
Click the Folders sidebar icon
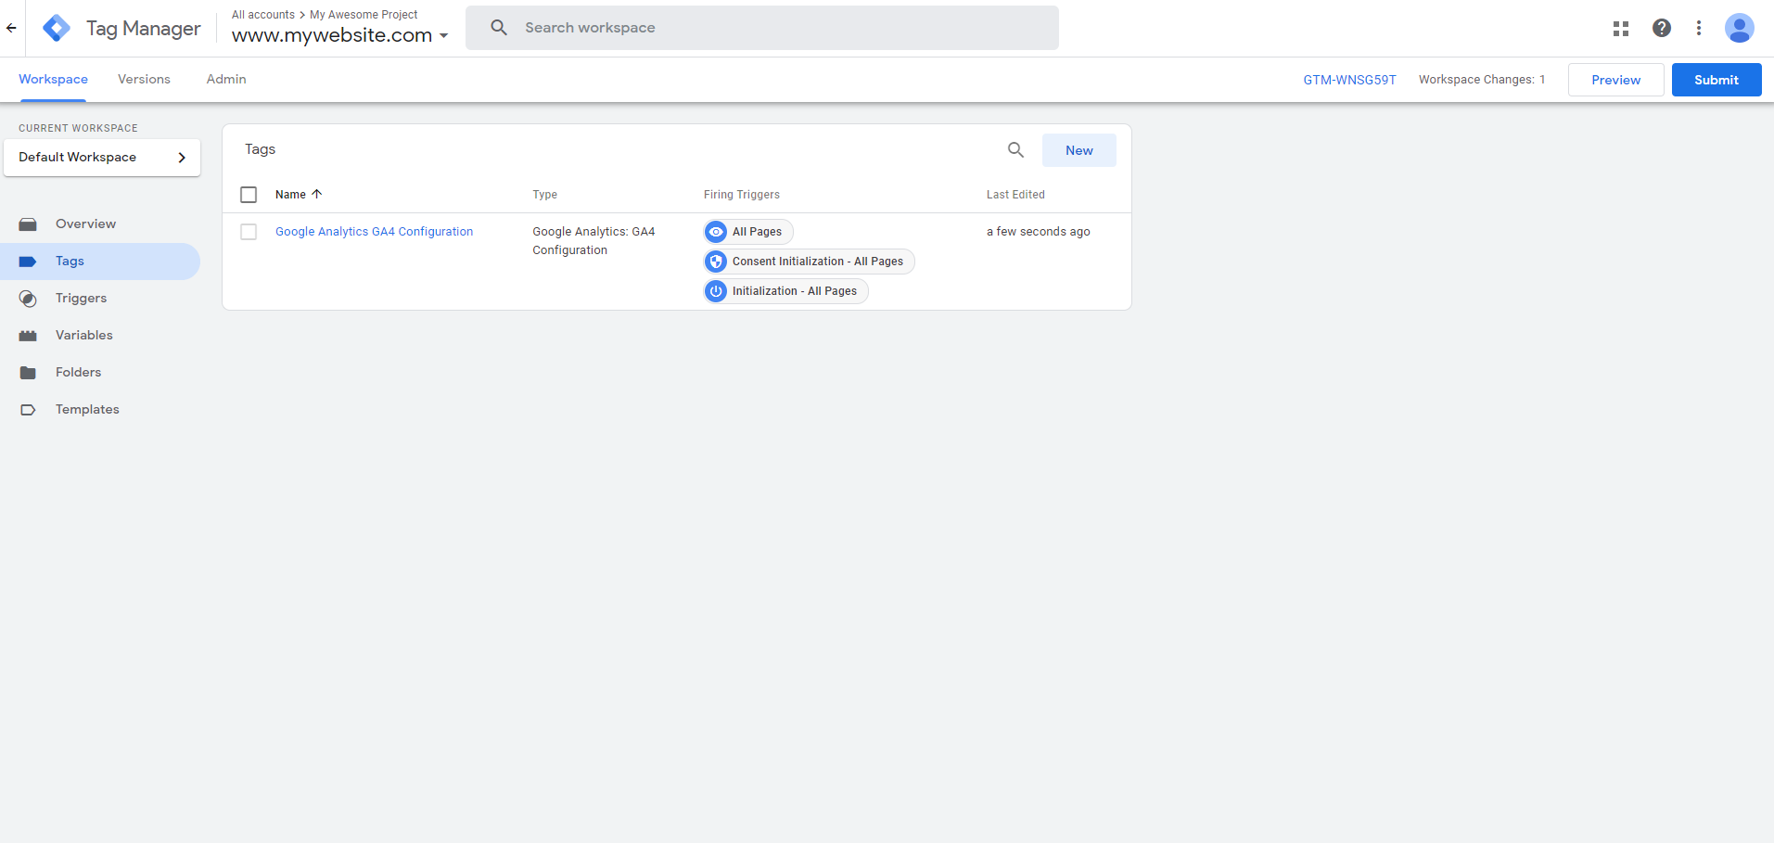[28, 373]
